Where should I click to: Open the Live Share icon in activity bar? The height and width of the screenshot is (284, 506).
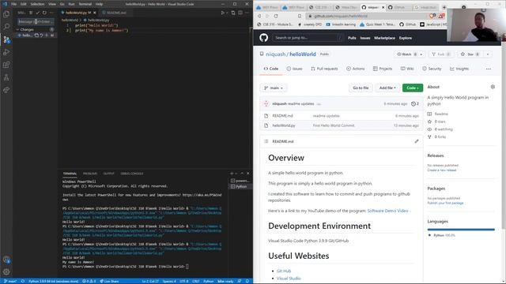(6, 90)
